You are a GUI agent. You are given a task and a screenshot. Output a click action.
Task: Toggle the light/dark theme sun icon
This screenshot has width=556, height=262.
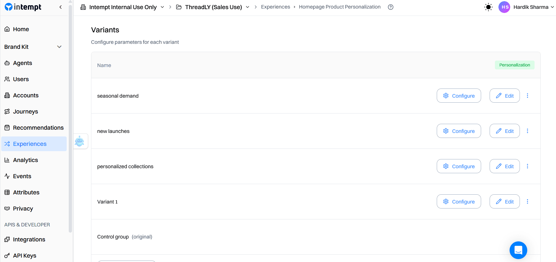click(488, 7)
